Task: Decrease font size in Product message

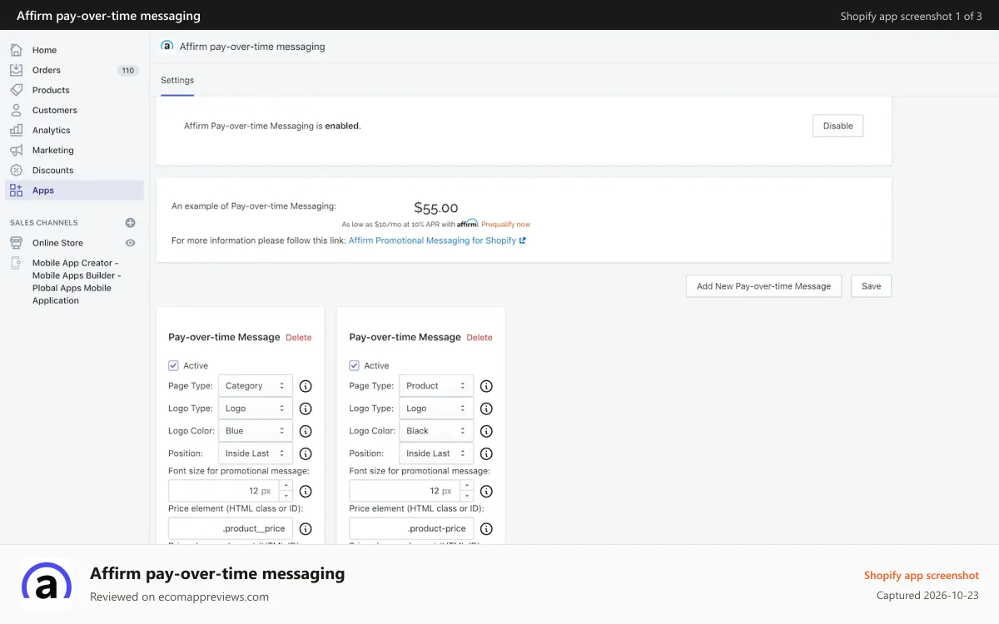Action: click(x=466, y=496)
